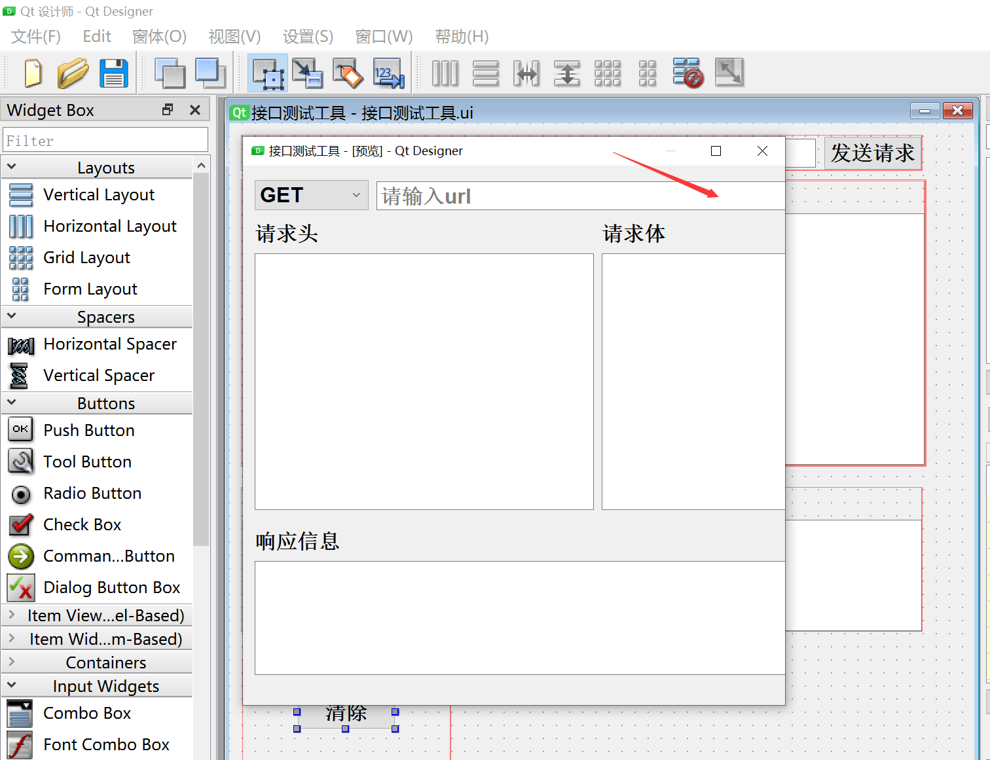The height and width of the screenshot is (760, 990).
Task: Switch to Edit Tab Order mode icon
Action: (389, 73)
